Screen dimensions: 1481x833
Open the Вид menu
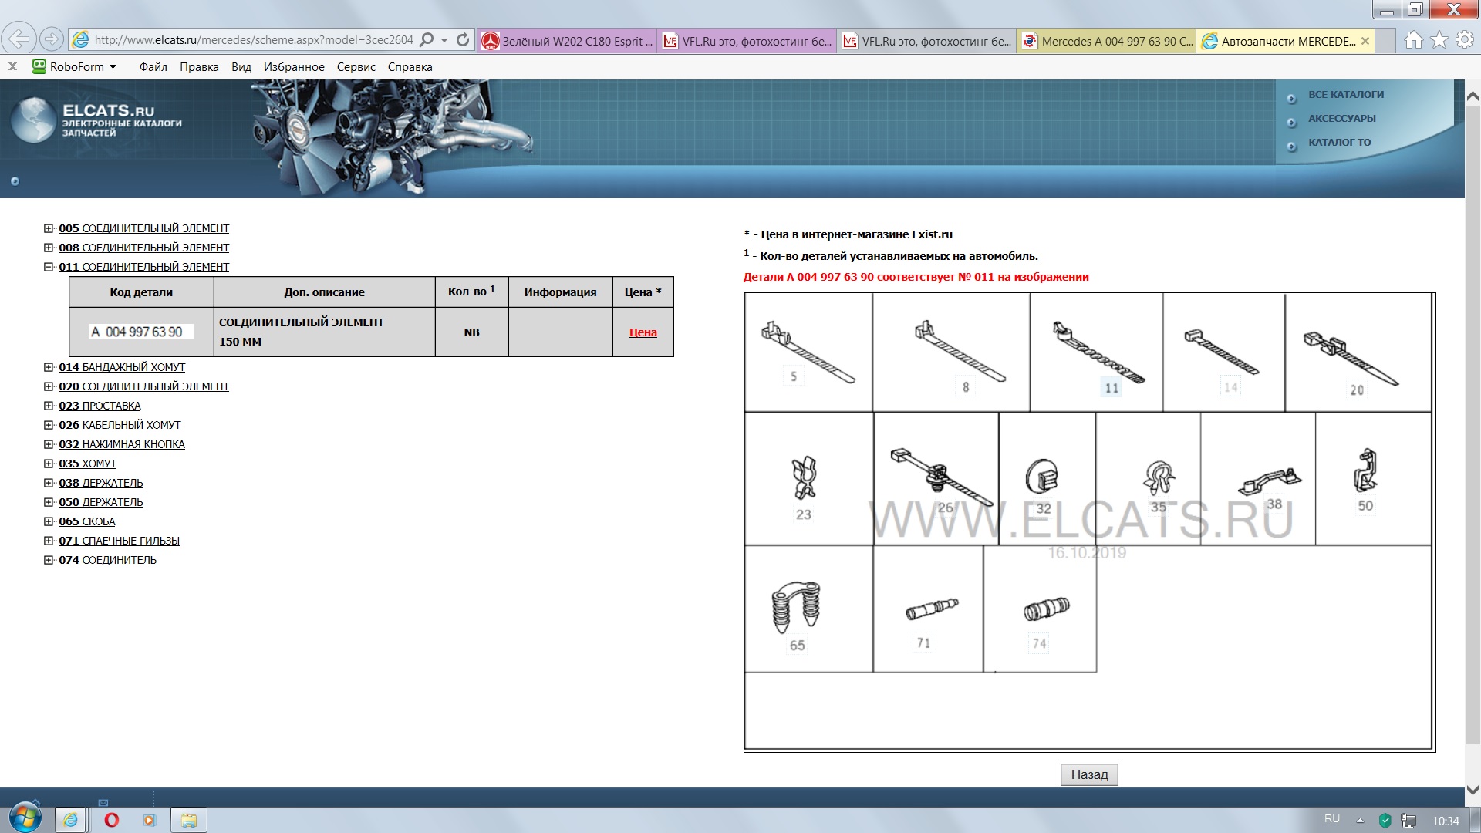pos(241,67)
